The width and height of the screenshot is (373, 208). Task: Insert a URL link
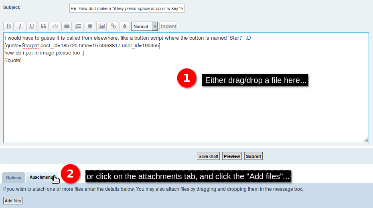(x=113, y=26)
